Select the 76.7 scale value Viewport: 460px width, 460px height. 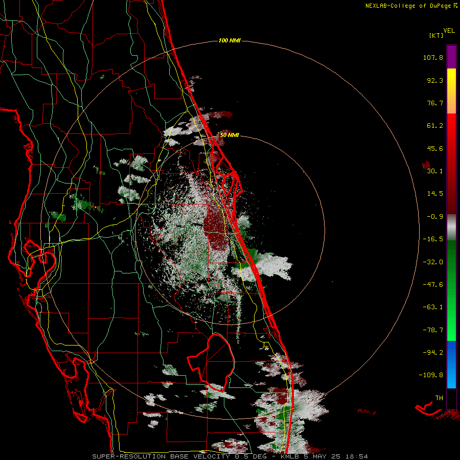pyautogui.click(x=435, y=103)
